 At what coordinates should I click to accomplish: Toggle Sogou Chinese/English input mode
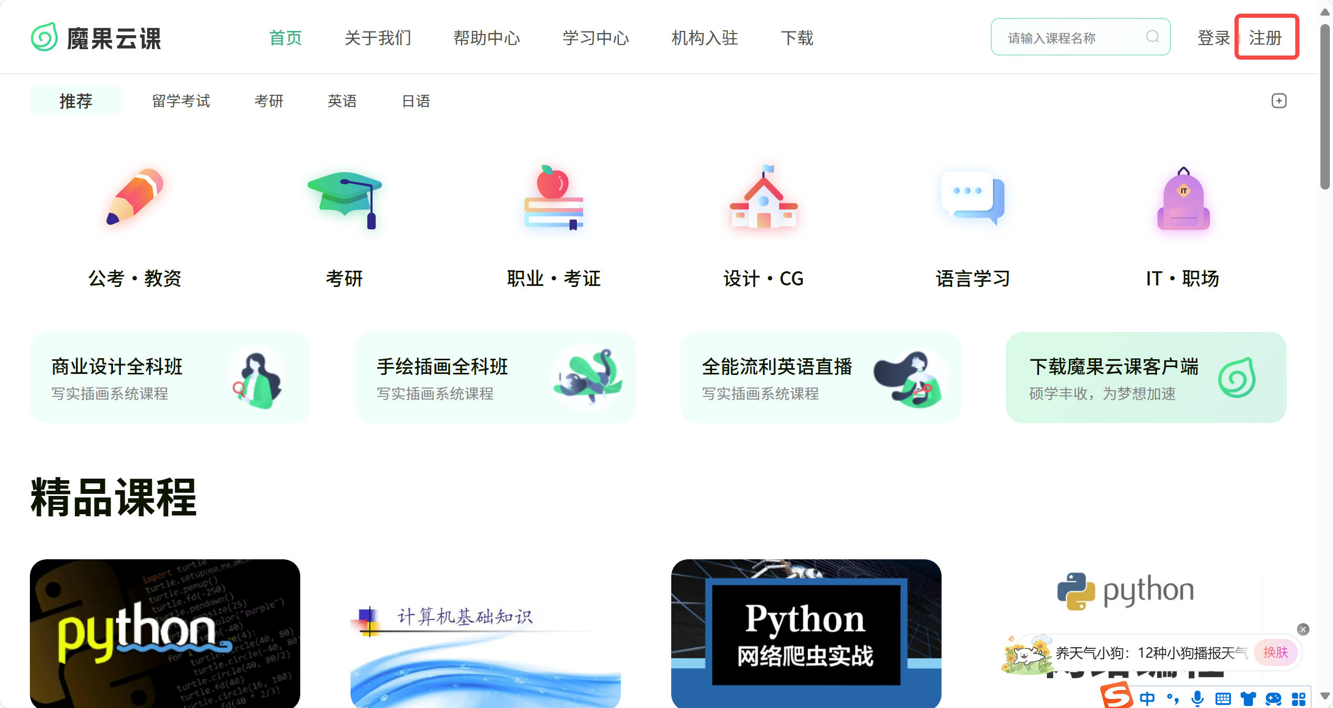tap(1147, 699)
